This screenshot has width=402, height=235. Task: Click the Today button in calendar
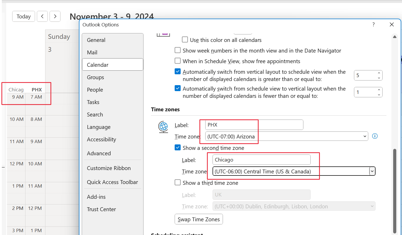point(24,16)
